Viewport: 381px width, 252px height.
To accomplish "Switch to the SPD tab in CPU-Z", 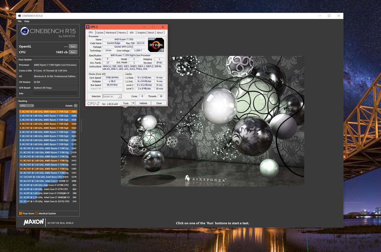I will (x=132, y=33).
